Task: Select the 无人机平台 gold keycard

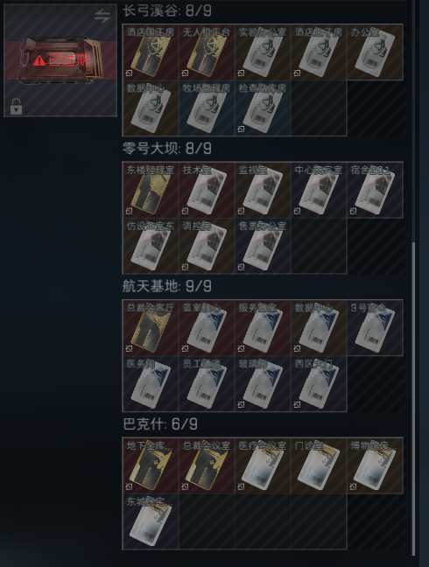Action: coord(207,52)
